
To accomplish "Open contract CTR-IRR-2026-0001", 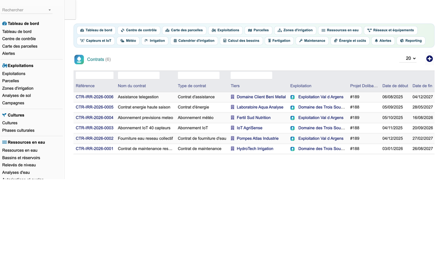I will [94, 149].
